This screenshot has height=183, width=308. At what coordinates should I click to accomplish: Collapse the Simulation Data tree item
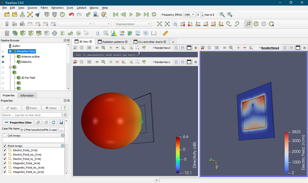[x=10, y=51]
